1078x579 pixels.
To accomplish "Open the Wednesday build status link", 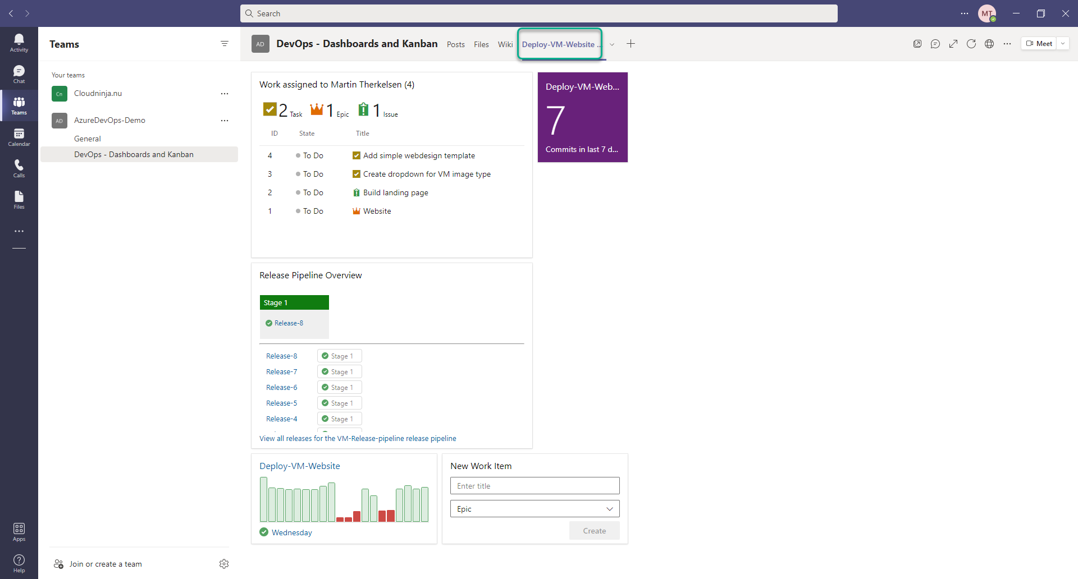I will (292, 532).
